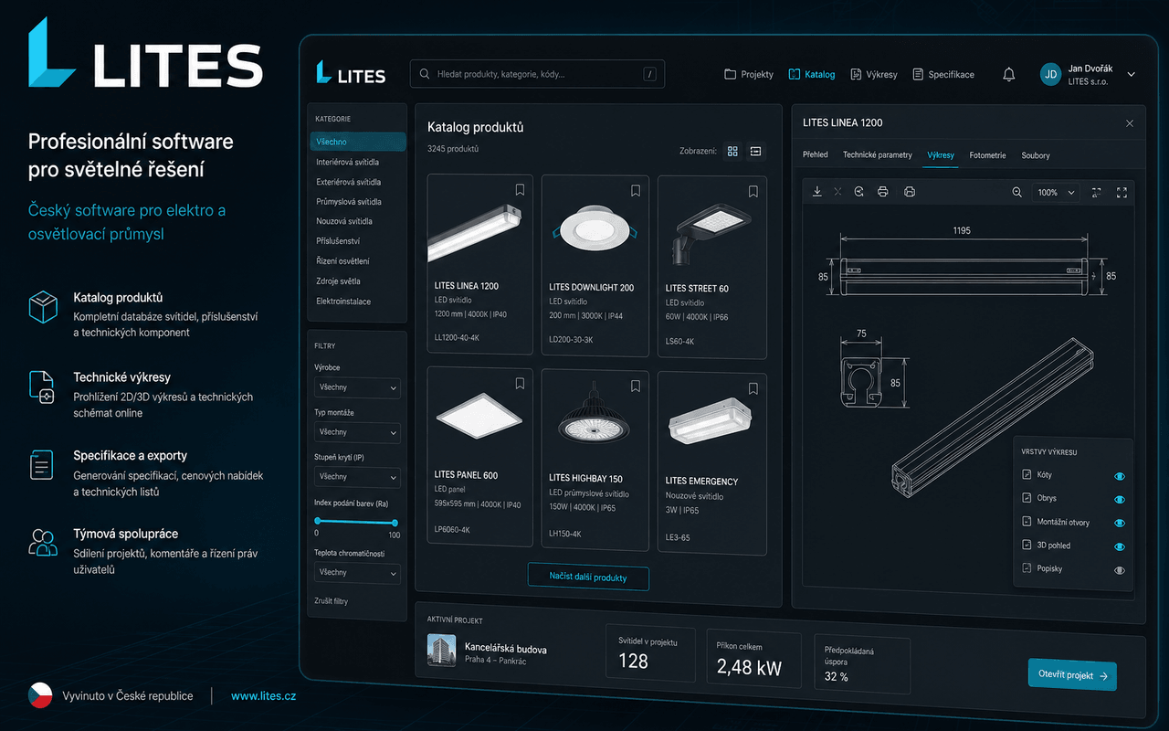
Task: Bookmark the LITES HIGHBAY 150 card
Action: [636, 385]
